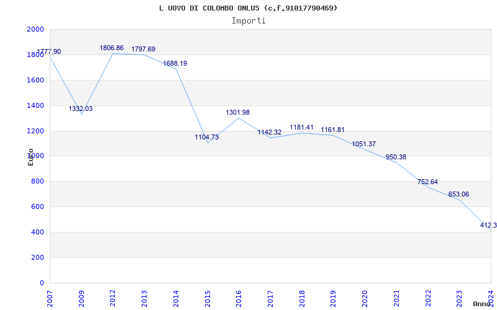The height and width of the screenshot is (310, 497).
Task: Select the 752.64 data label
Action: coord(427,182)
